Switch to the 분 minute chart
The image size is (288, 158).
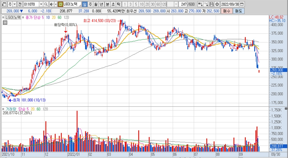coord(108,4)
